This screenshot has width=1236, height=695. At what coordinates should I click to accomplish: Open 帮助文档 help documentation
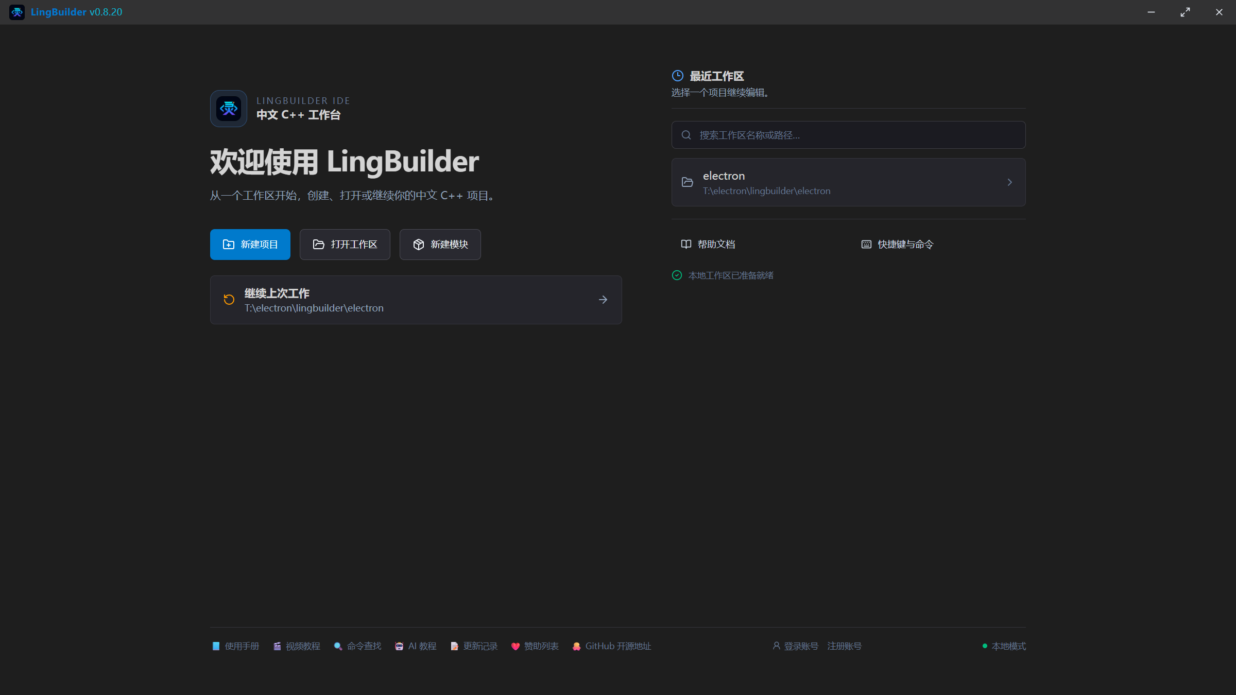(x=708, y=245)
